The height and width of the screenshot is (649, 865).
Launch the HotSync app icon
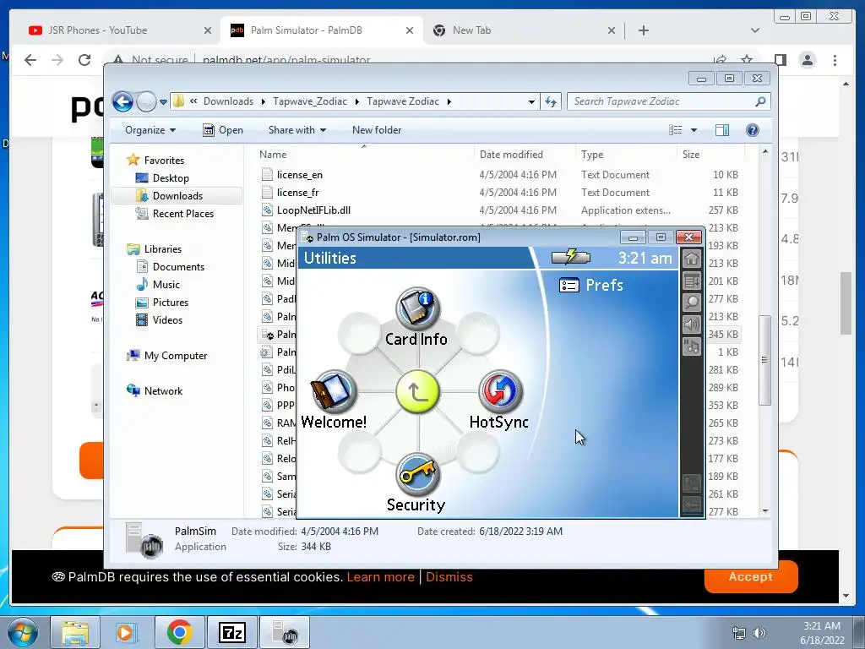[x=500, y=392]
